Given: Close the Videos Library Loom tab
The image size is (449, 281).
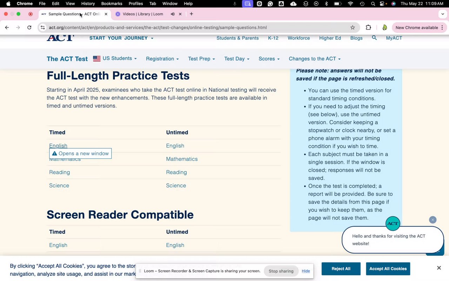Looking at the screenshot, I should click(180, 14).
